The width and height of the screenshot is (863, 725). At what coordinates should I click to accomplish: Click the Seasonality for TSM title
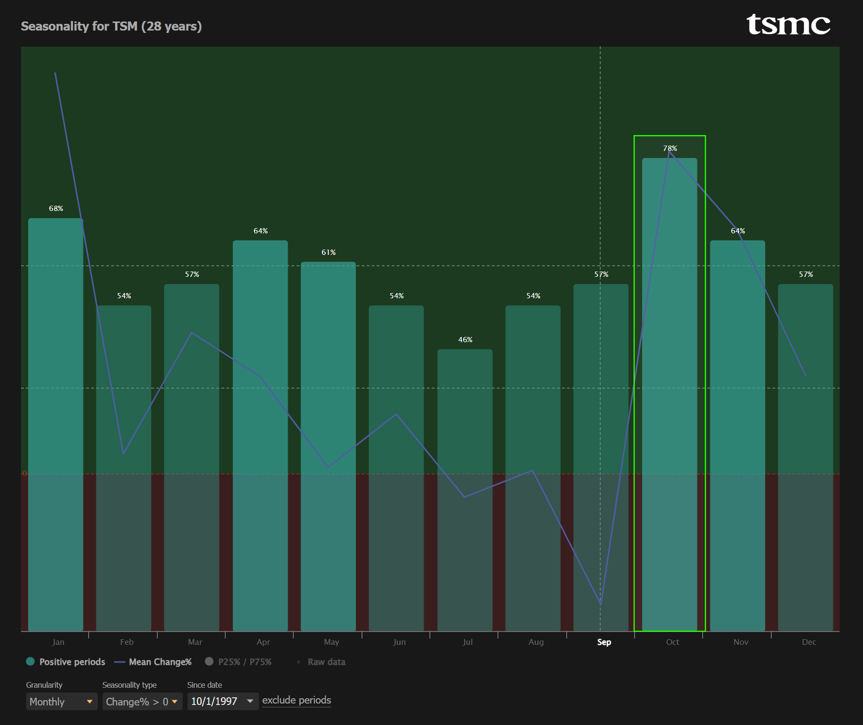point(111,26)
